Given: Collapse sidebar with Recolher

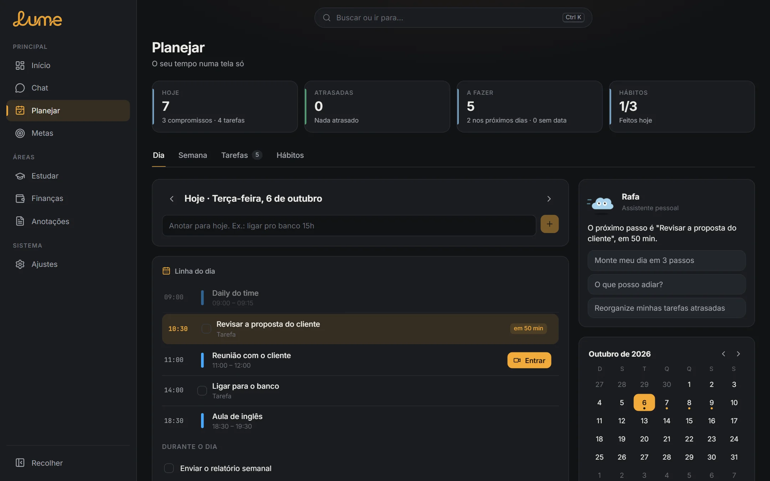Looking at the screenshot, I should [68, 463].
